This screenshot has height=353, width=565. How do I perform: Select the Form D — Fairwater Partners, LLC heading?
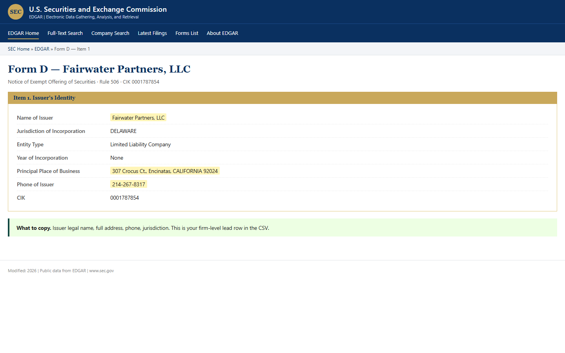point(99,69)
